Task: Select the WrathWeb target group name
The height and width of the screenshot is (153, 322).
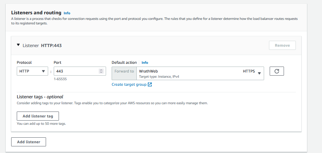Action: coord(148,71)
